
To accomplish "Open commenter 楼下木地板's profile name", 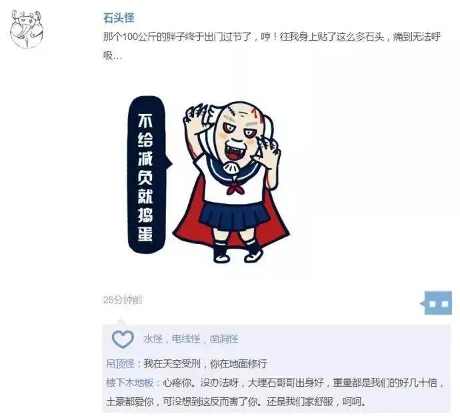I will pyautogui.click(x=129, y=383).
